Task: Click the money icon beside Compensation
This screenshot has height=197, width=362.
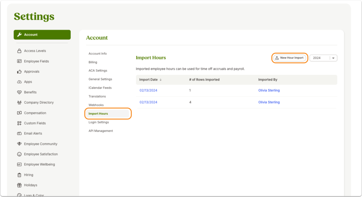Action: coord(19,113)
